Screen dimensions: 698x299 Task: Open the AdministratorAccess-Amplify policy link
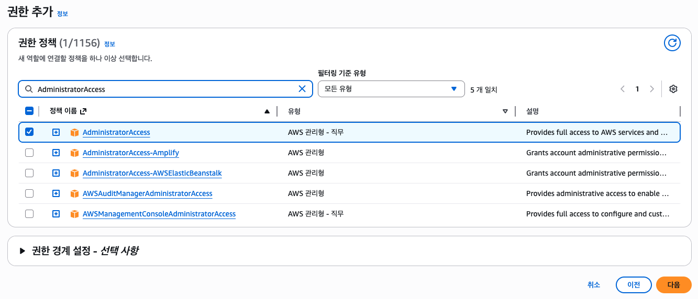(x=131, y=153)
